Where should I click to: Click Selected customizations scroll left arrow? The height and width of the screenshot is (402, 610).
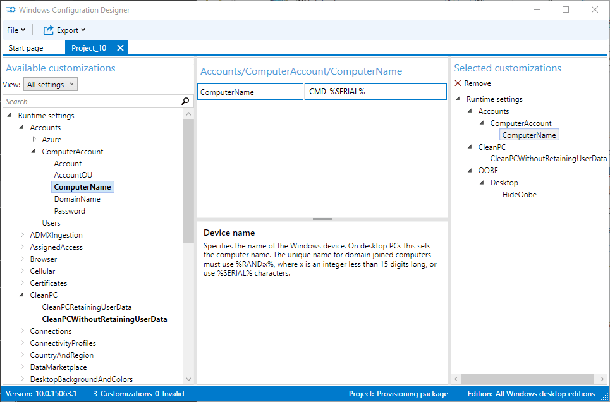[x=456, y=379]
